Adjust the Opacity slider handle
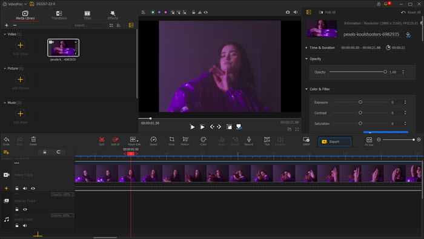424x239 pixels. 385,72
